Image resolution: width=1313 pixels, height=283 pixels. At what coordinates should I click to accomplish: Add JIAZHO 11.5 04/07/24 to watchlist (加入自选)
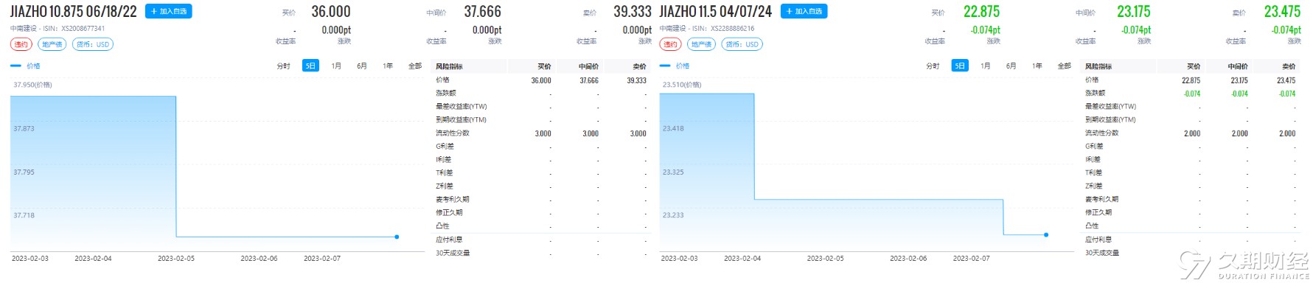pos(804,11)
